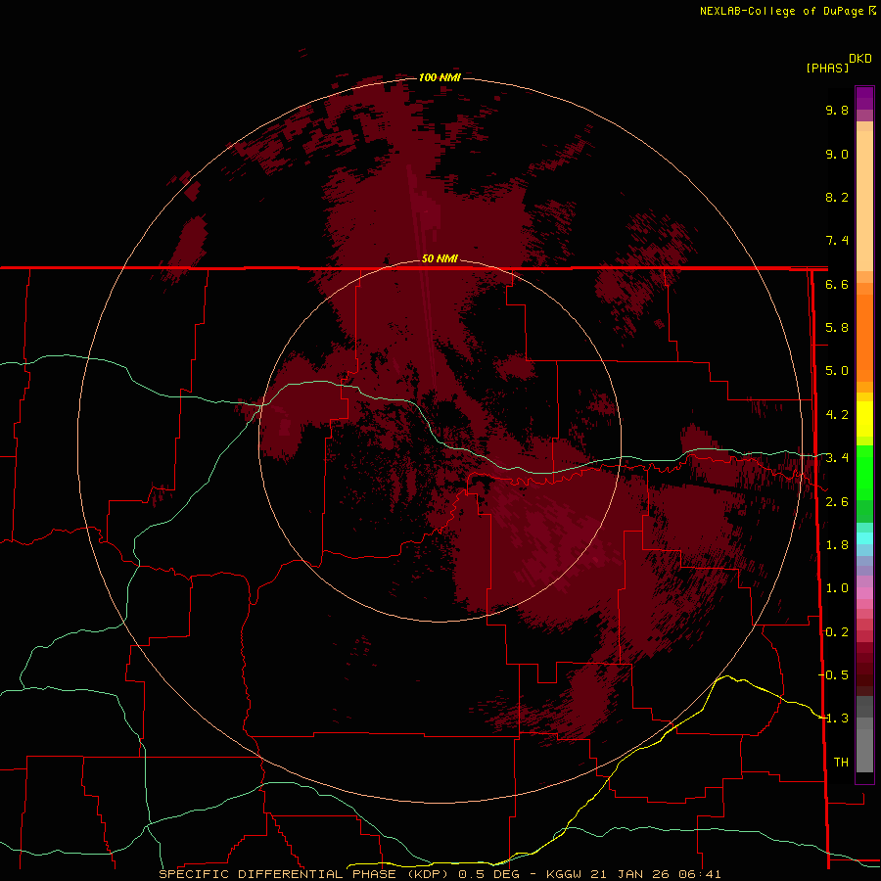Click the -1.3 value on color scale
Image resolution: width=881 pixels, height=881 pixels.
pos(833,719)
